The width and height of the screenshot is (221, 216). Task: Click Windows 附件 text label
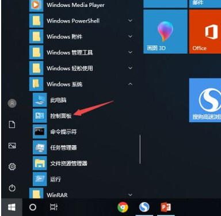pyautogui.click(x=64, y=36)
